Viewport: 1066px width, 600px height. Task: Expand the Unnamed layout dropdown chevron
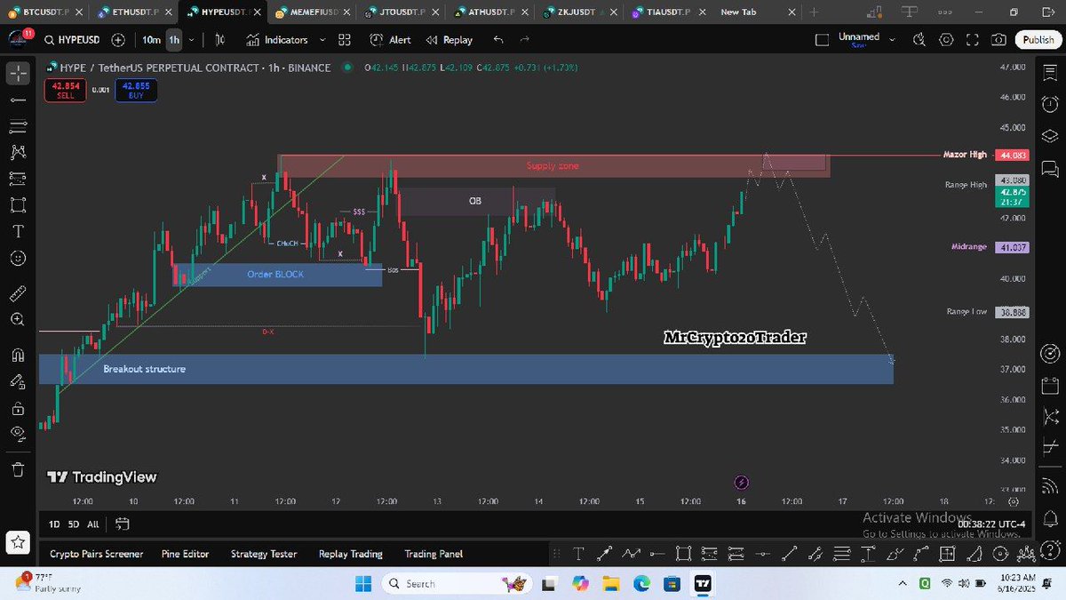point(892,40)
